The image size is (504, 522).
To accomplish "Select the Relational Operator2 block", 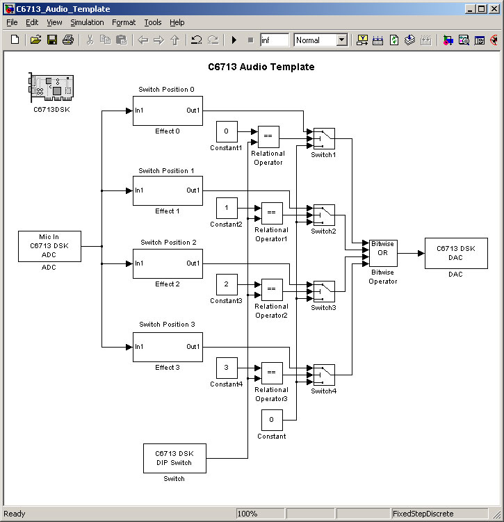I will point(272,290).
